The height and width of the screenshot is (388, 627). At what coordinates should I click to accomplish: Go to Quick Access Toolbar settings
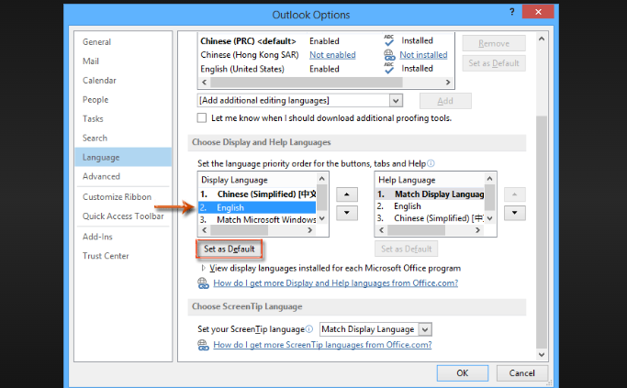point(123,216)
